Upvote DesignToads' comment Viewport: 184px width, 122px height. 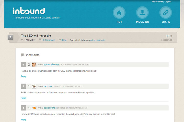(23, 108)
